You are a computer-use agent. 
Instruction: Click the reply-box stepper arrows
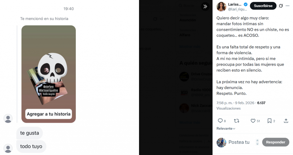pyautogui.click(x=258, y=142)
